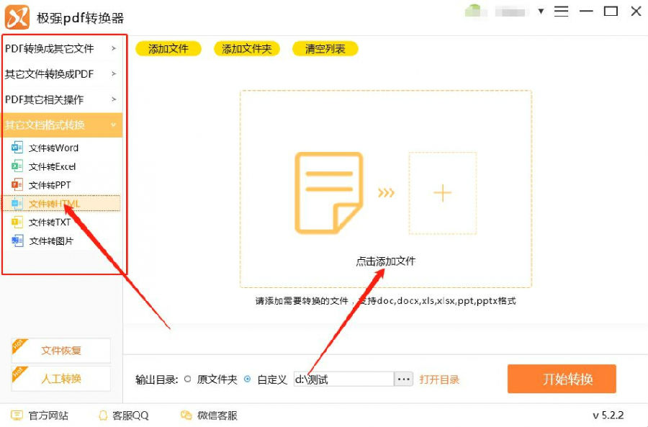Click the HTML icon beside 文件转HTML

[17, 203]
